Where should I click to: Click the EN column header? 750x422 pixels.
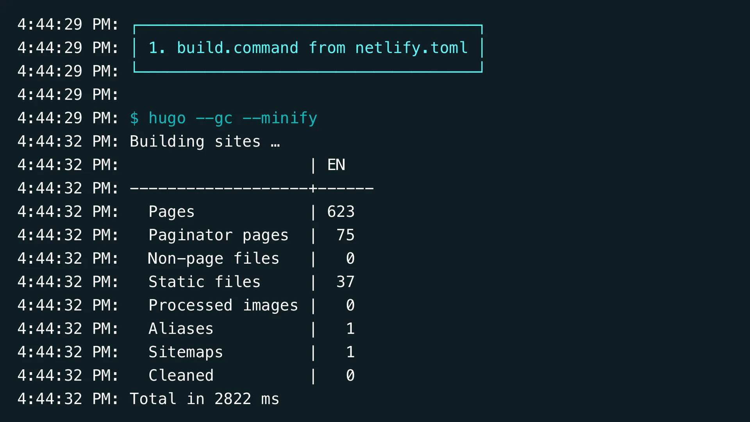336,165
